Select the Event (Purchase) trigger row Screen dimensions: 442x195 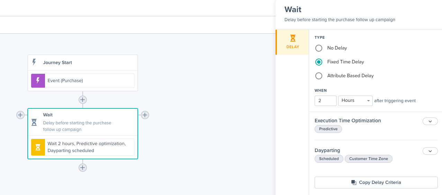point(89,81)
